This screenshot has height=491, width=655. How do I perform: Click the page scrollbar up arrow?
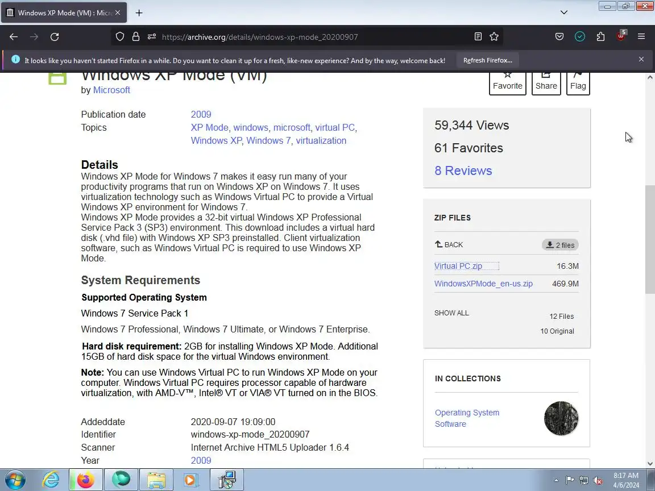pos(650,77)
